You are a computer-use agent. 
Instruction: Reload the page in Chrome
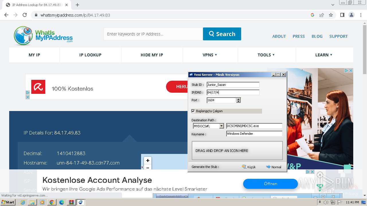tap(25, 15)
